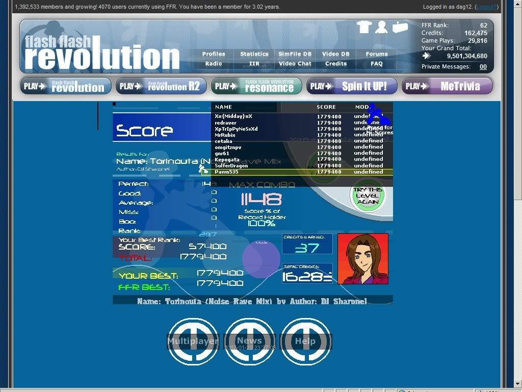
Task: Open the Statistics menu item
Action: 254,54
